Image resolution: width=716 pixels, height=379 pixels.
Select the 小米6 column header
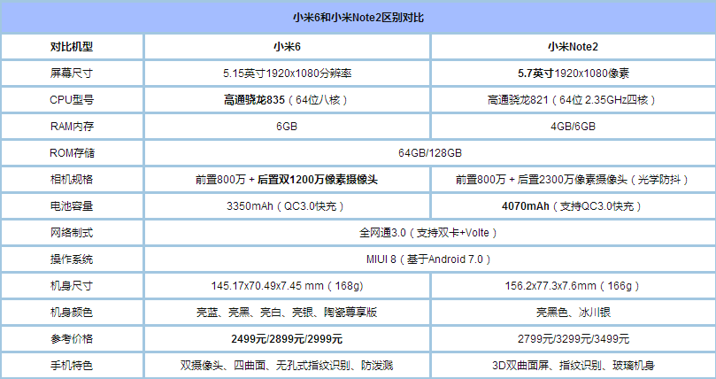288,47
